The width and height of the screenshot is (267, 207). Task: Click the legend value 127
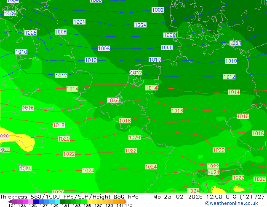coord(44,205)
